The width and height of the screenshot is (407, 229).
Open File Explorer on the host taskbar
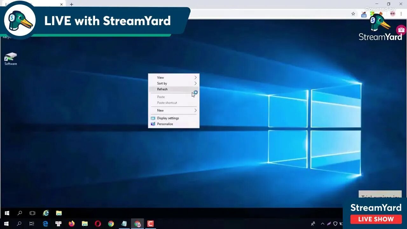pos(85,224)
